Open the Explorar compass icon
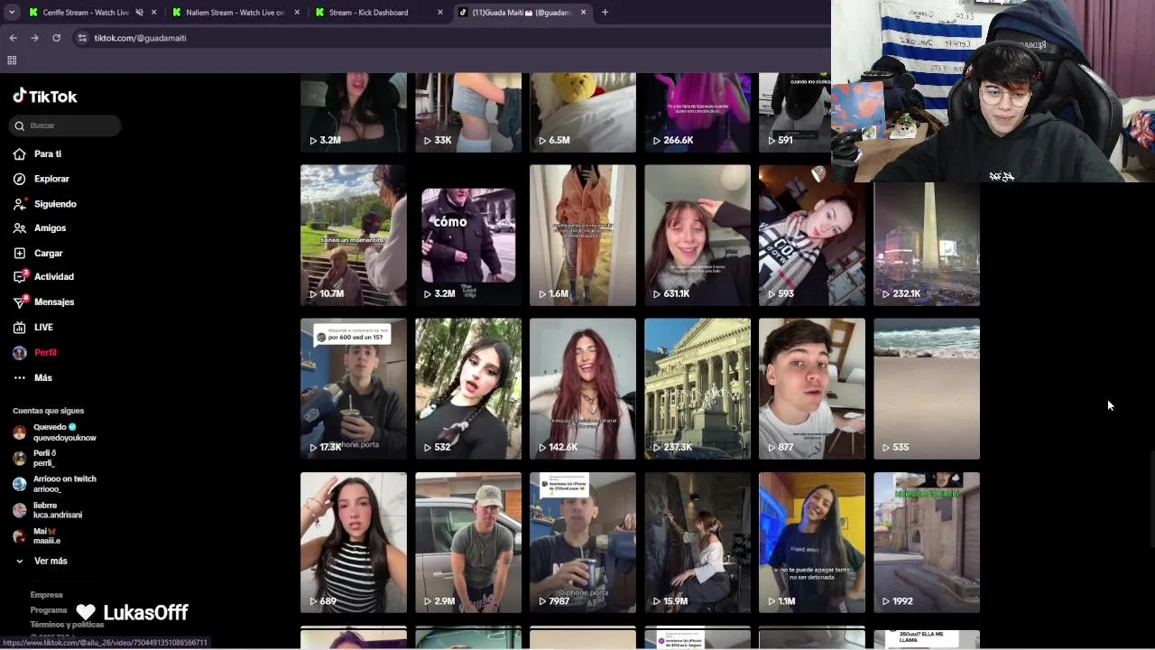Viewport: 1155px width, 650px height. pyautogui.click(x=20, y=179)
